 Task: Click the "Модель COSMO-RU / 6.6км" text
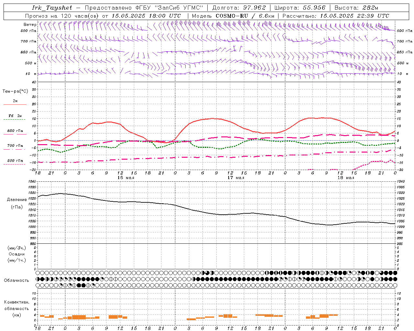tap(233, 16)
